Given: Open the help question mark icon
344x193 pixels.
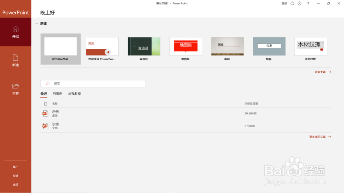Looking at the screenshot, I should (308, 3).
